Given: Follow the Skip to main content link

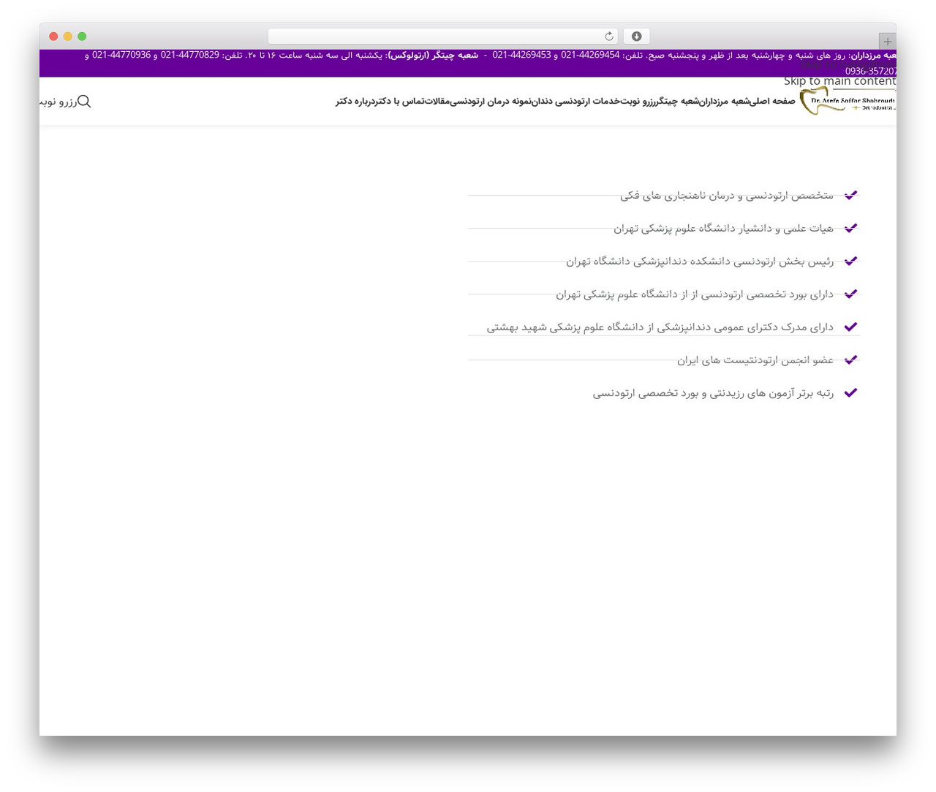Looking at the screenshot, I should [x=839, y=81].
